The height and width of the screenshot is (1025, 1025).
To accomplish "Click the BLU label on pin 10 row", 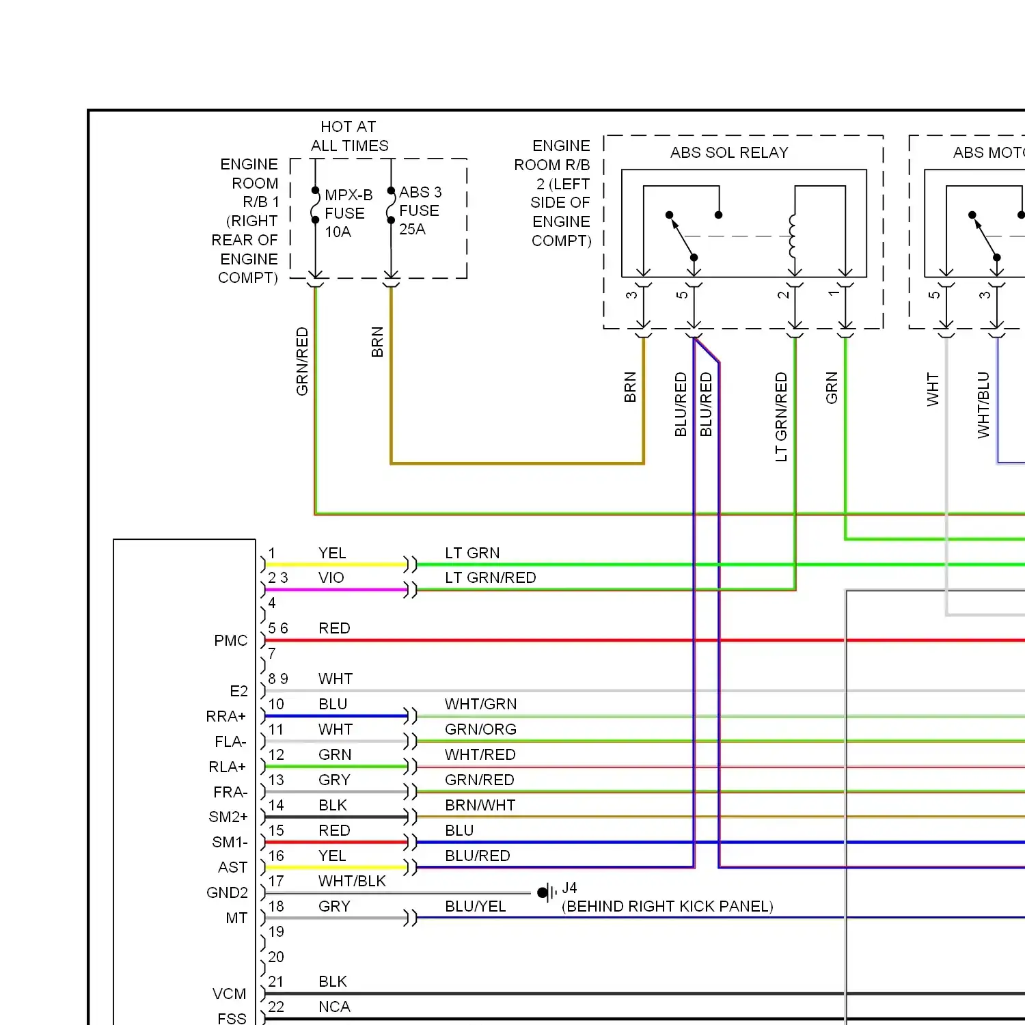I will 333,704.
